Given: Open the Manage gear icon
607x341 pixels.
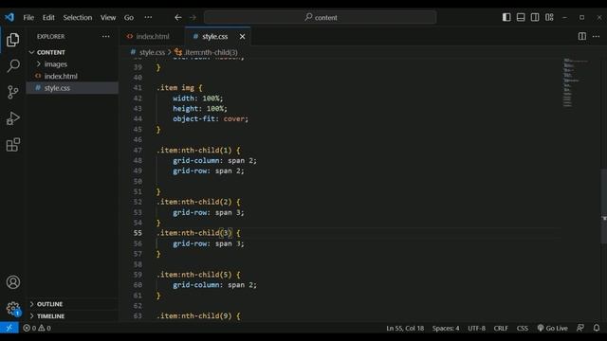Looking at the screenshot, I should [x=12, y=309].
